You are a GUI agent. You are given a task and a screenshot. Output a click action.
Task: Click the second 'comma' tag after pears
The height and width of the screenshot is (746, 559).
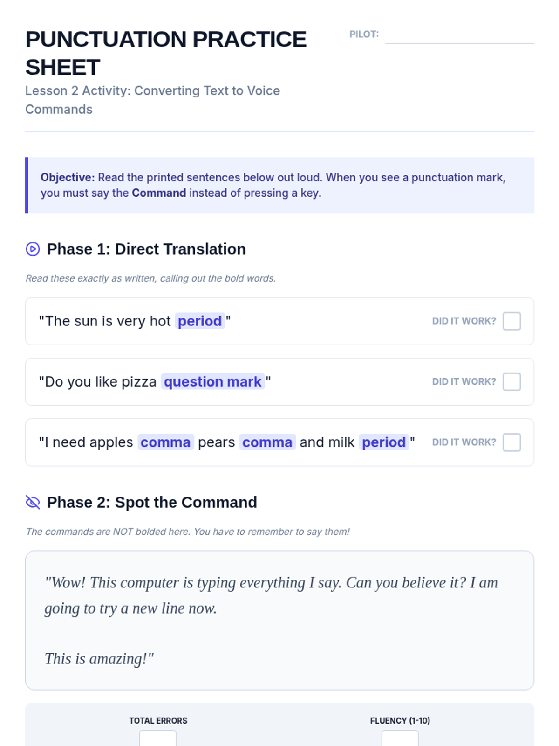[x=267, y=442]
